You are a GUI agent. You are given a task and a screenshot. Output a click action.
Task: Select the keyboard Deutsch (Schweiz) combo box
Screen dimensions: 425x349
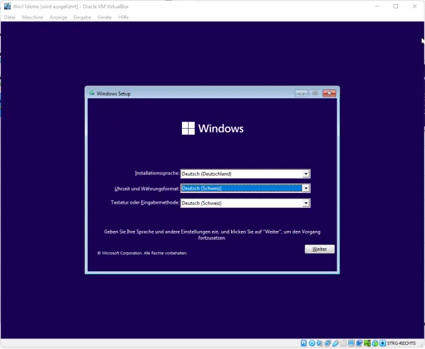point(245,203)
